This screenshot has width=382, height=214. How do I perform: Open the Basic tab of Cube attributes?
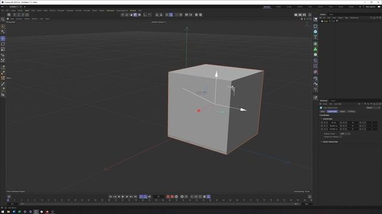coord(322,112)
